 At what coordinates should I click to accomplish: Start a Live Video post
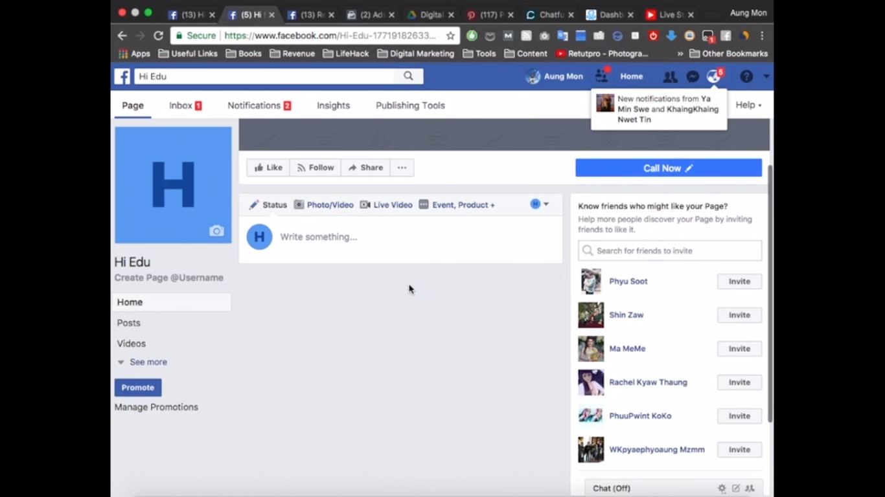point(386,204)
